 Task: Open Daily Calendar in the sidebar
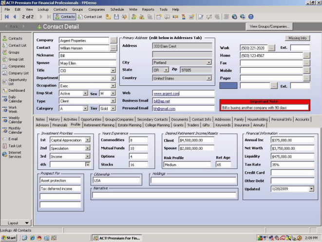(12, 99)
